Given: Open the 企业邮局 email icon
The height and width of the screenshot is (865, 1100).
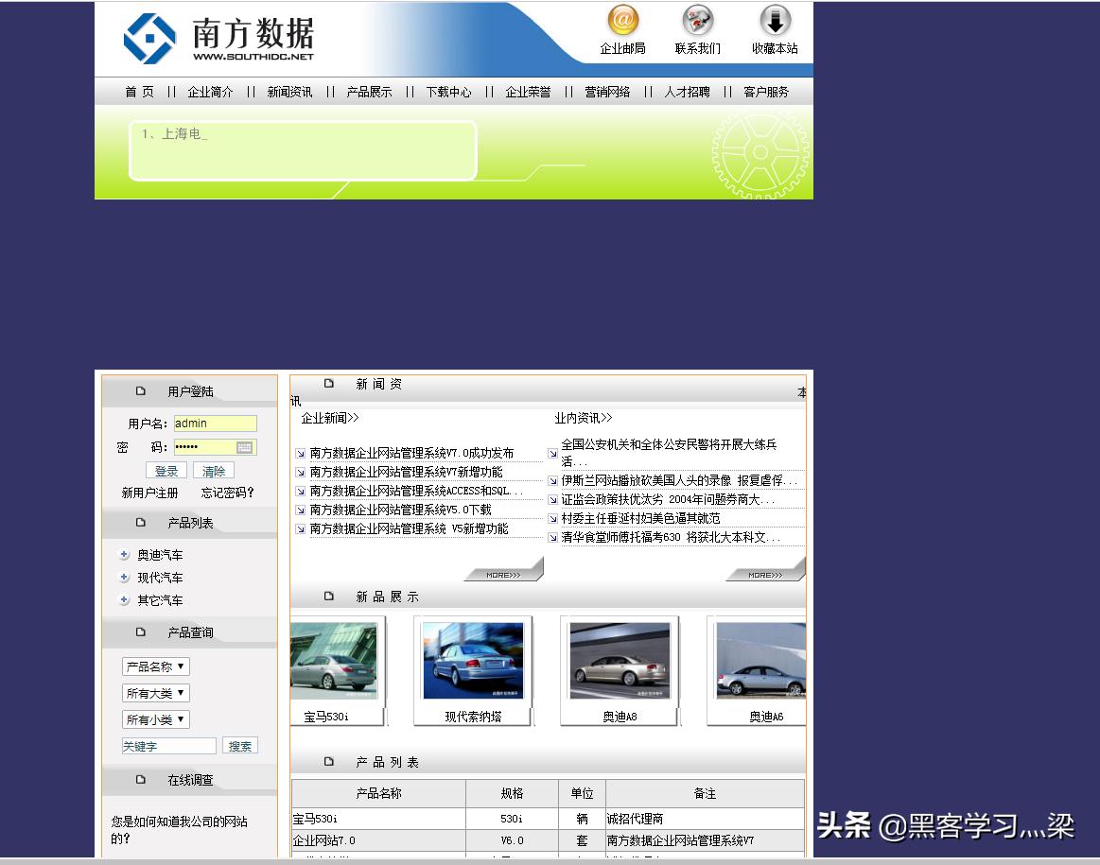Looking at the screenshot, I should pos(621,21).
